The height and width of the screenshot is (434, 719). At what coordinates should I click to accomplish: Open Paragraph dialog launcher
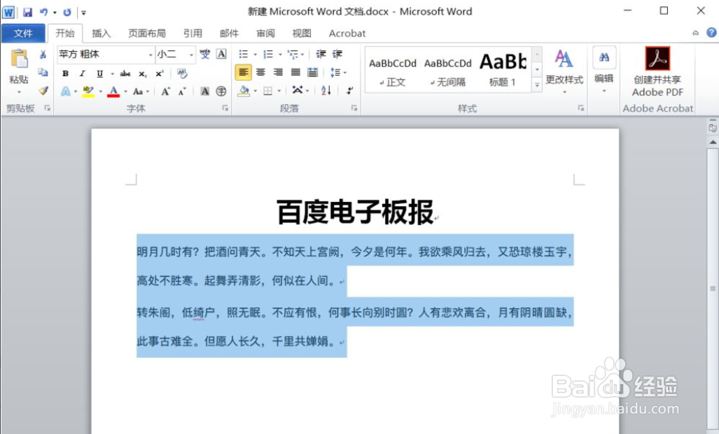354,108
